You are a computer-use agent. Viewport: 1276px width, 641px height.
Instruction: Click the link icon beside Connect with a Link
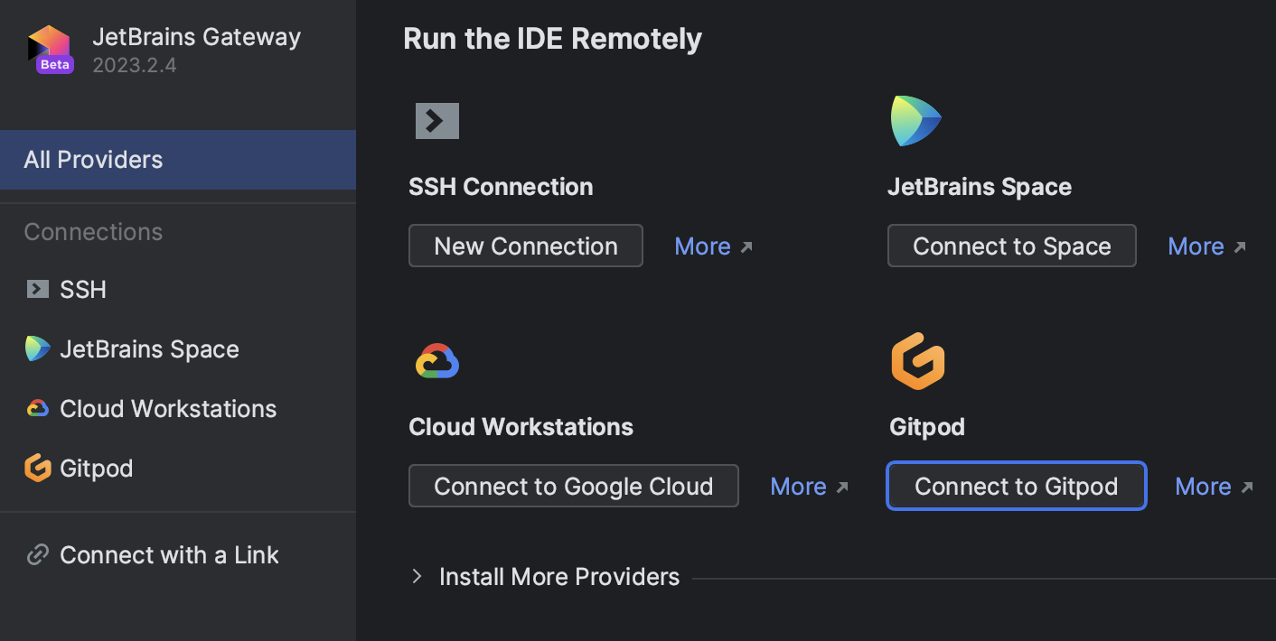pos(36,554)
